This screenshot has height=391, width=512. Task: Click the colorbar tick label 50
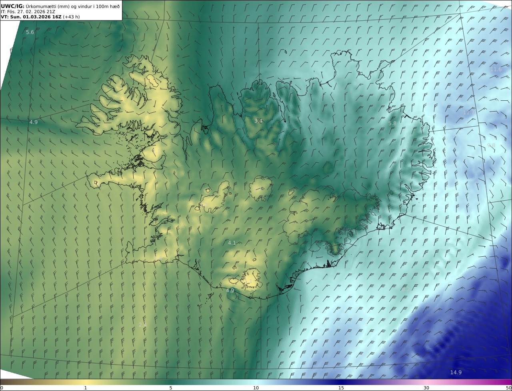[508, 388]
